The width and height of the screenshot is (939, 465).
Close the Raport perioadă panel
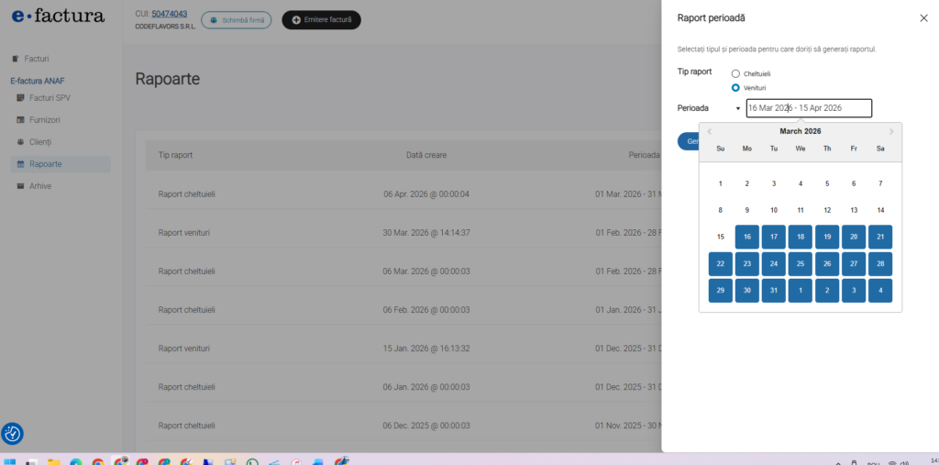922,17
